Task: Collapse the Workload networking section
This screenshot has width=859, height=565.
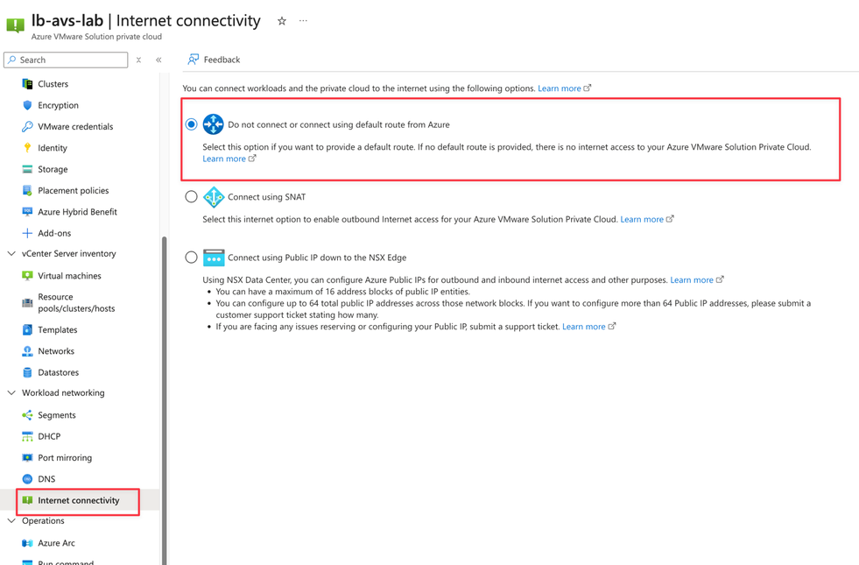Action: (x=11, y=393)
